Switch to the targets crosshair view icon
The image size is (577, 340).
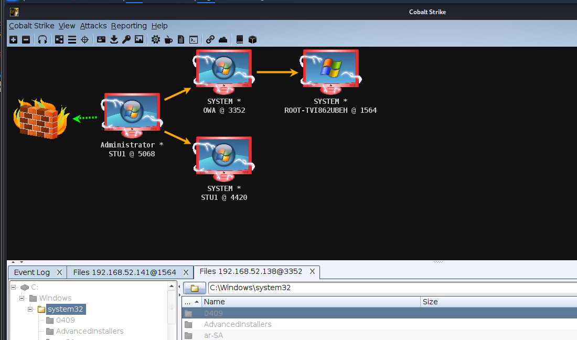click(84, 40)
